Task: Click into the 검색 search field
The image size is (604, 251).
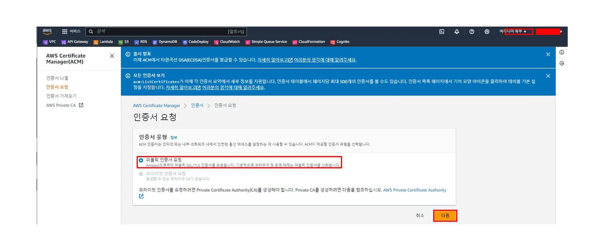Action: pos(160,31)
